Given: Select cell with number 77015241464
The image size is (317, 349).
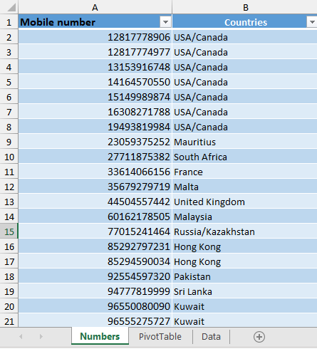Looking at the screenshot, I should click(95, 231).
